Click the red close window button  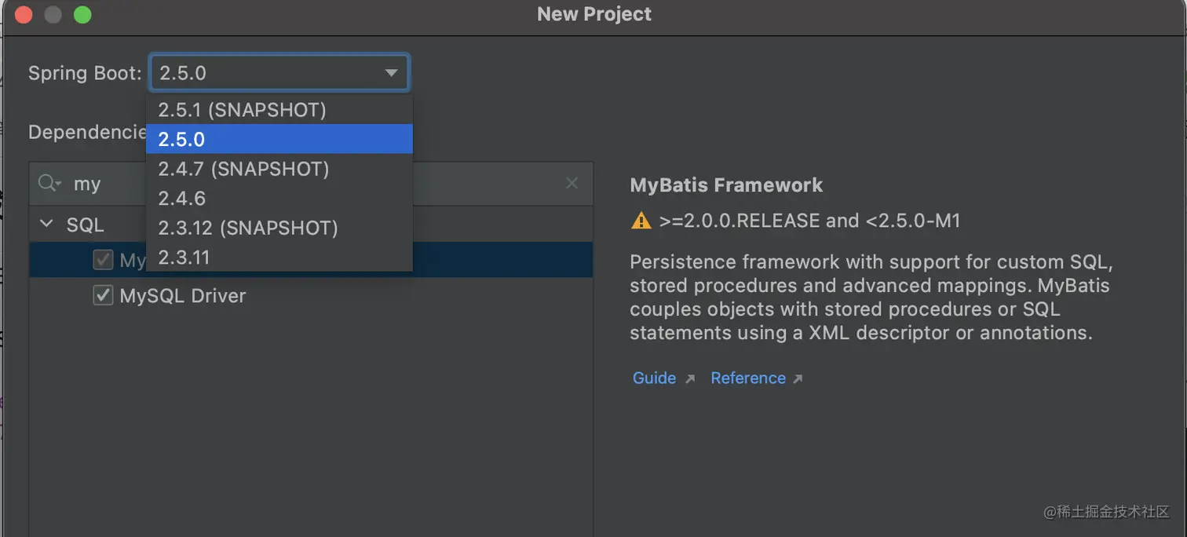pyautogui.click(x=24, y=14)
